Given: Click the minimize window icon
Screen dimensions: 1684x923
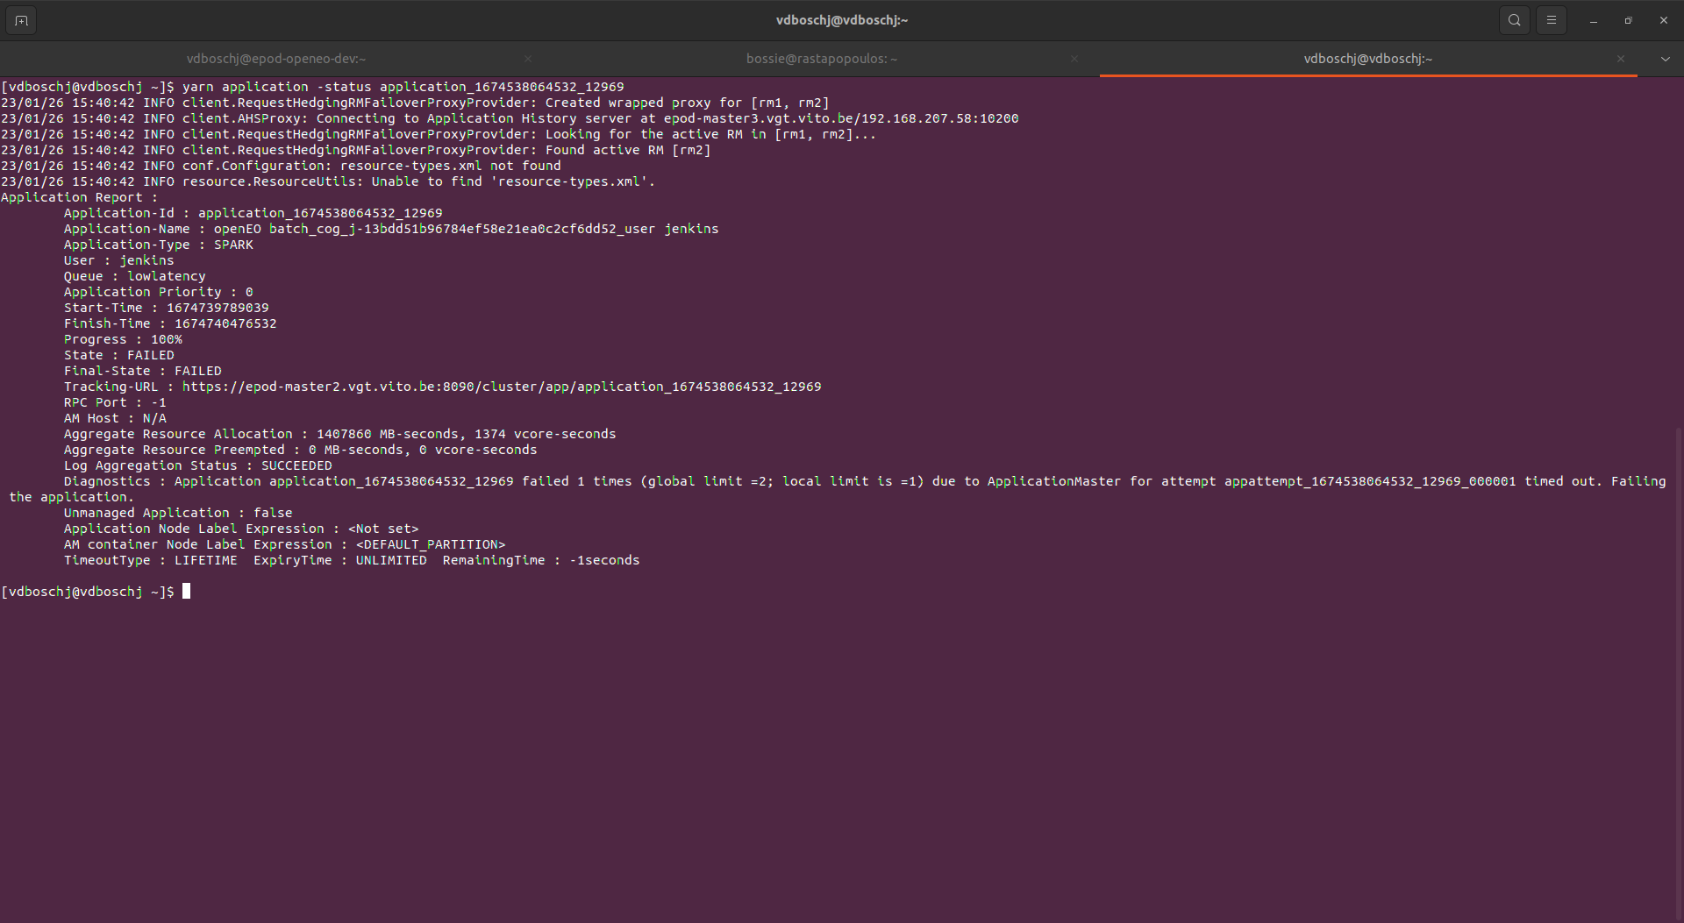Looking at the screenshot, I should coord(1594,19).
